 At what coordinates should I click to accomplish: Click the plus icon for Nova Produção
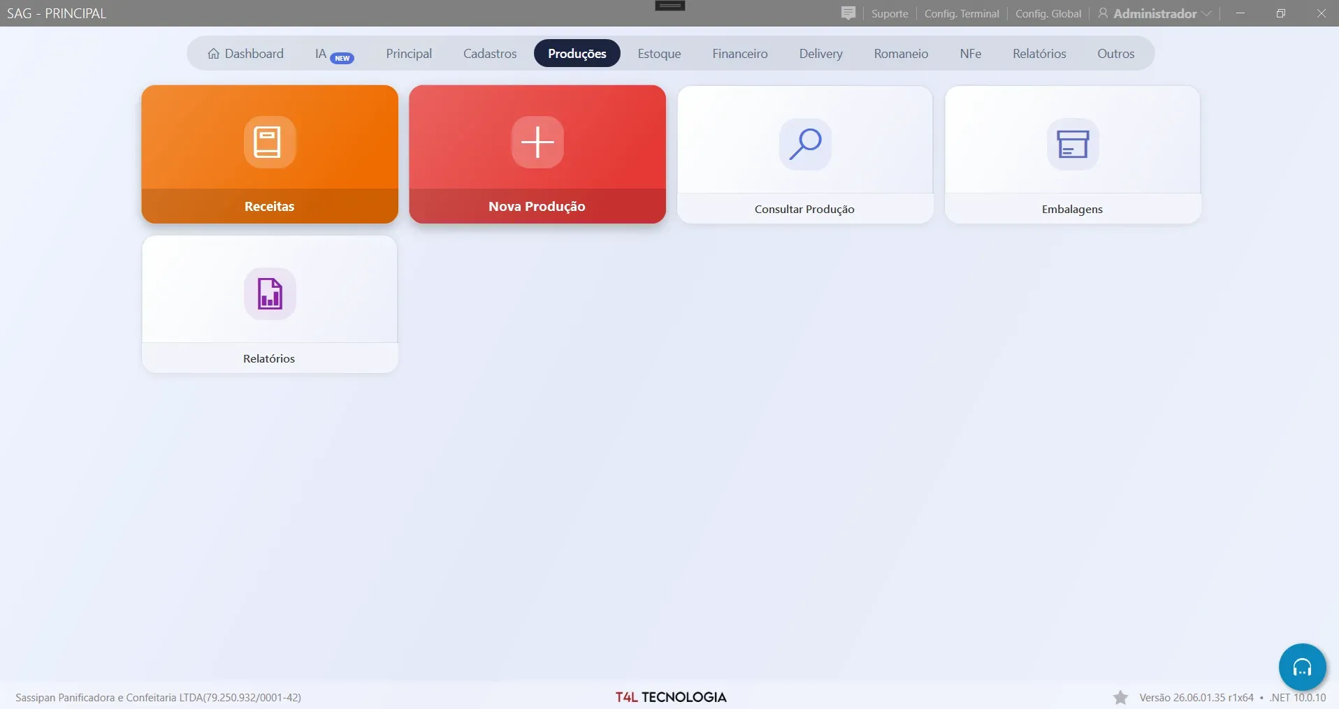tap(537, 142)
